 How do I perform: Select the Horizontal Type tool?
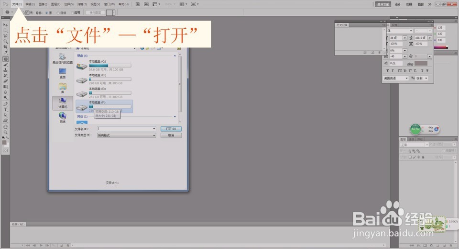(5, 110)
